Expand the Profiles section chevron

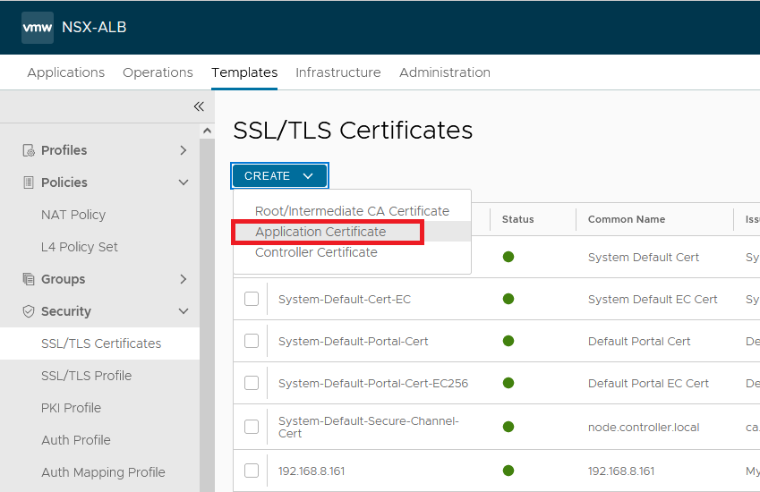tap(184, 150)
